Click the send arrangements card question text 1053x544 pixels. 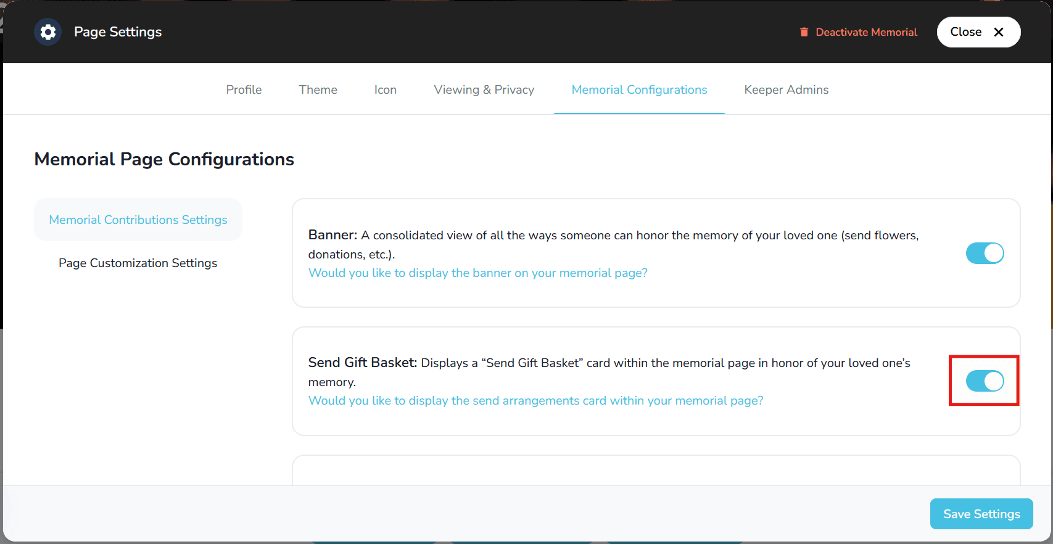point(535,401)
